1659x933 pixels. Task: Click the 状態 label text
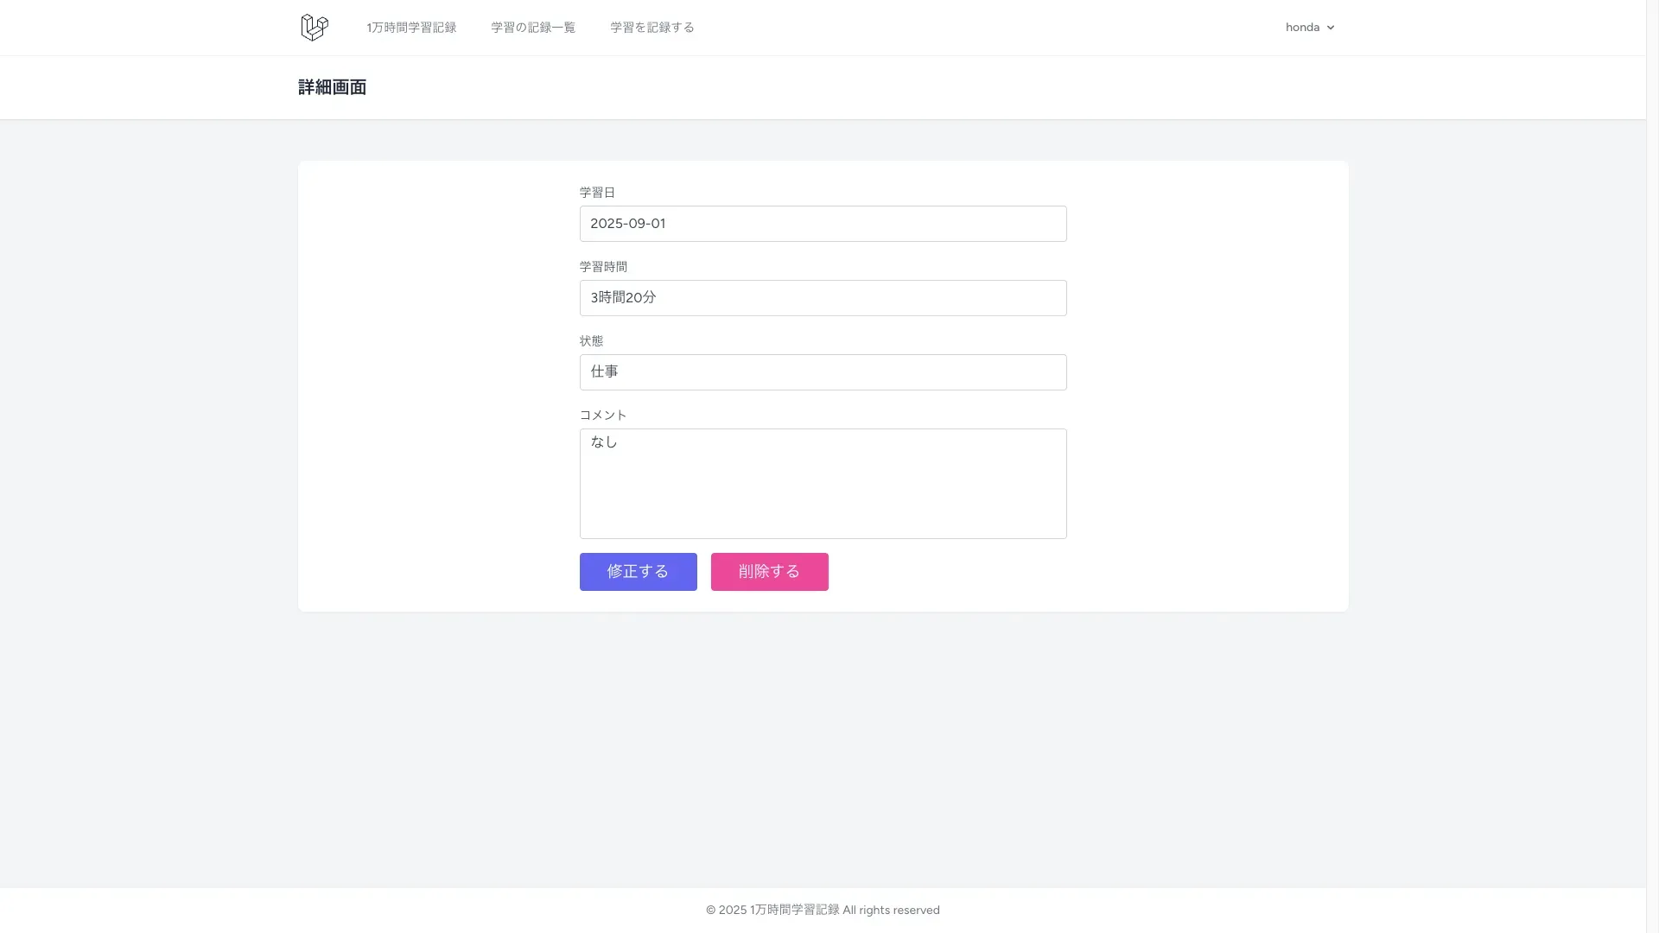point(591,341)
